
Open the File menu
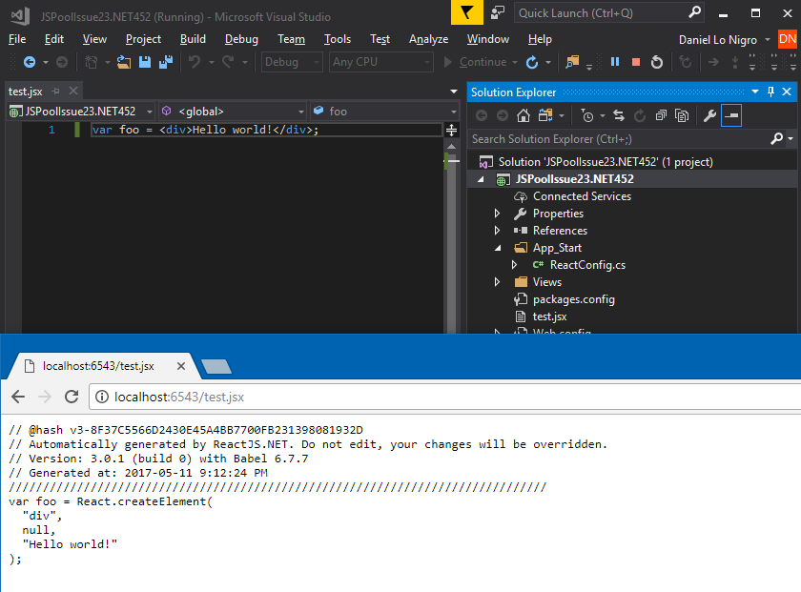point(17,39)
